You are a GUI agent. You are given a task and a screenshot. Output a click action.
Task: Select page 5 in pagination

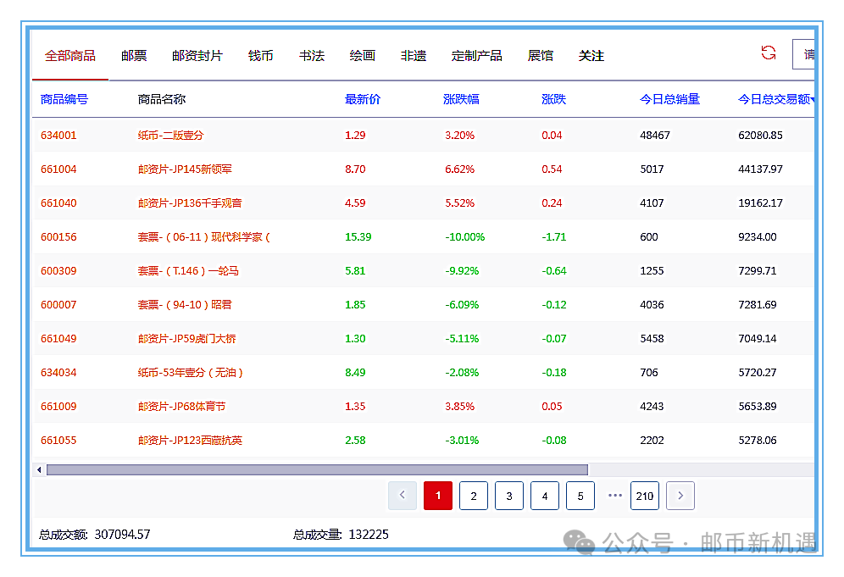[x=580, y=496]
